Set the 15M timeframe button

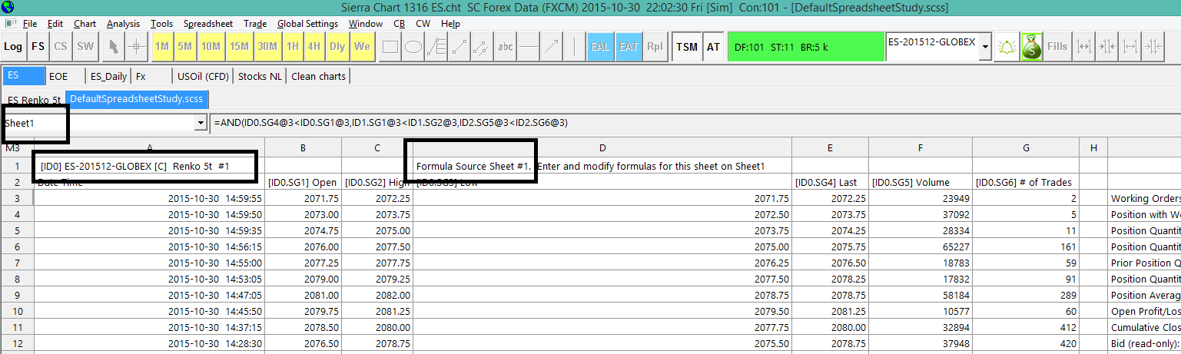coord(239,47)
